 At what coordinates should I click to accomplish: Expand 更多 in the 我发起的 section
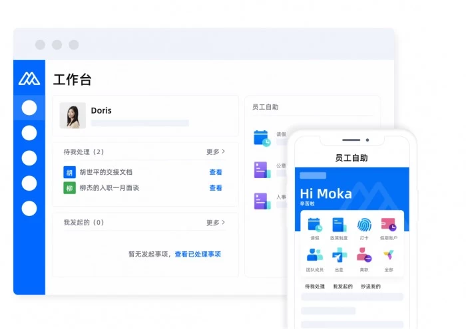(x=215, y=223)
